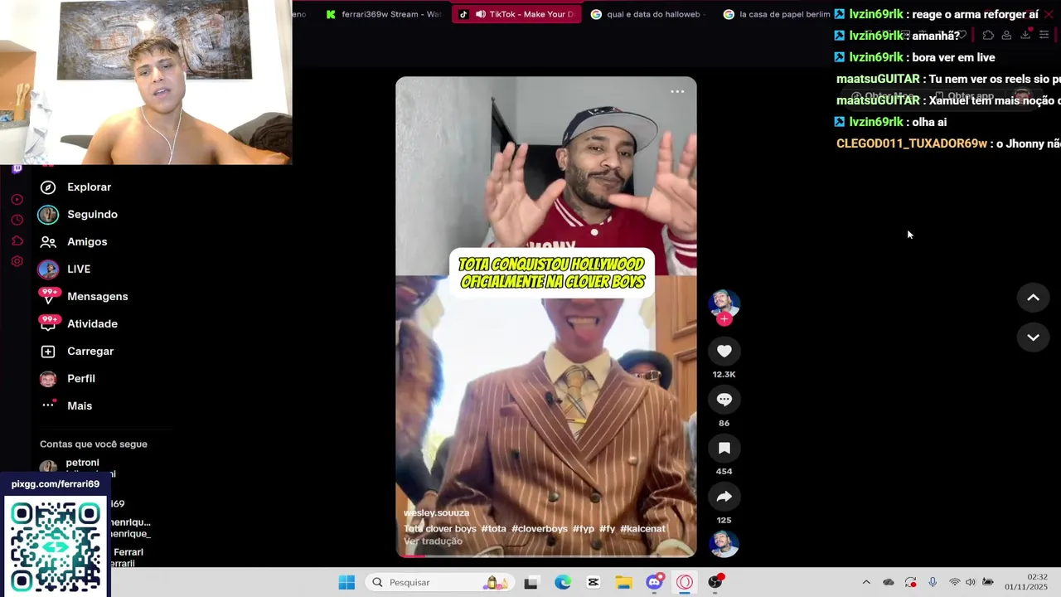Open the Explorar compass icon
This screenshot has width=1061, height=597.
(x=48, y=187)
